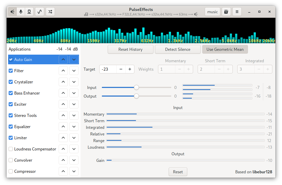
Task: Increase the Target value with plus
Action: (x=130, y=69)
